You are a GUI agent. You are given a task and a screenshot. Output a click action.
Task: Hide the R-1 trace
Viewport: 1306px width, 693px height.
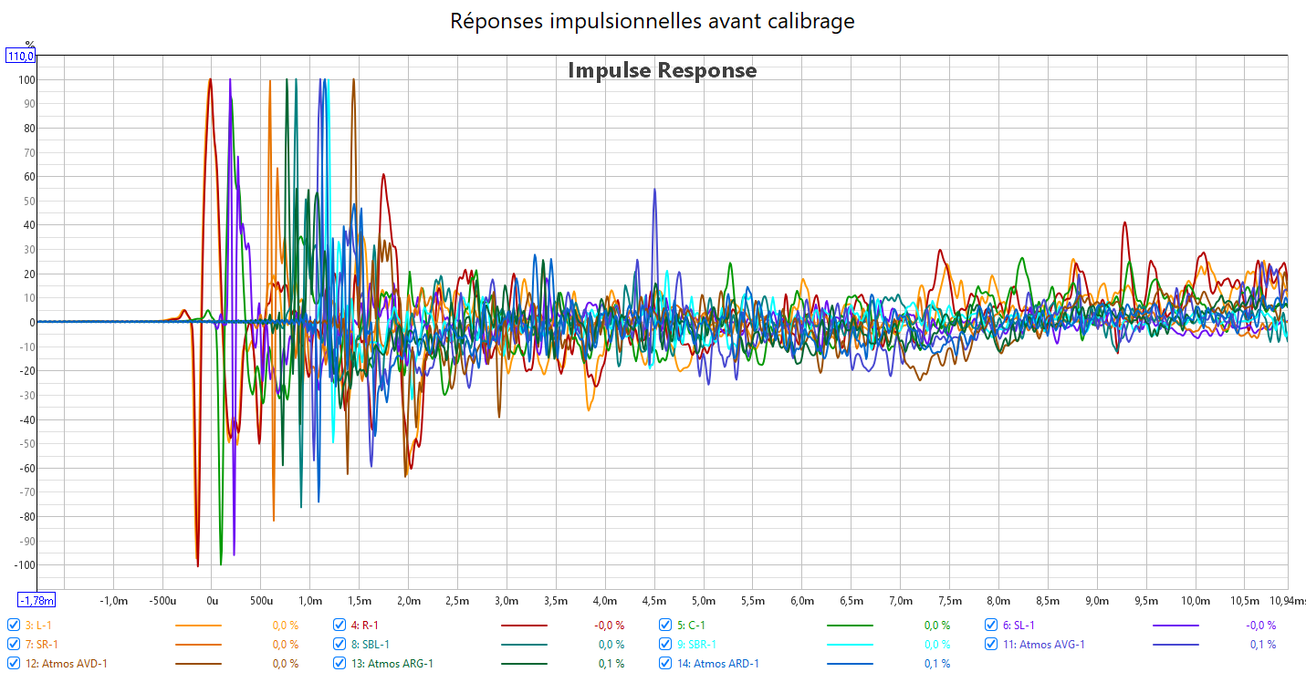pos(340,626)
